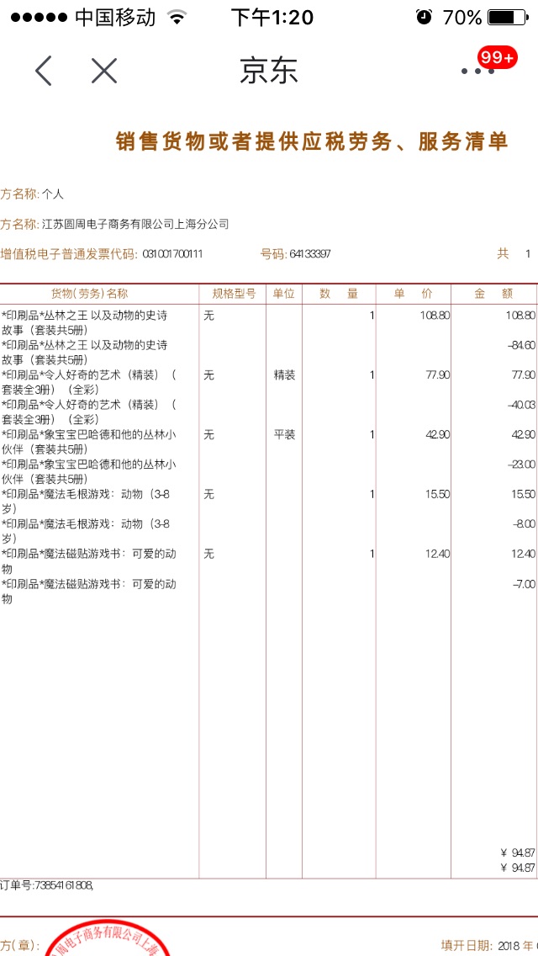
Task: Tap the back arrow in the header
Action: pos(44,72)
